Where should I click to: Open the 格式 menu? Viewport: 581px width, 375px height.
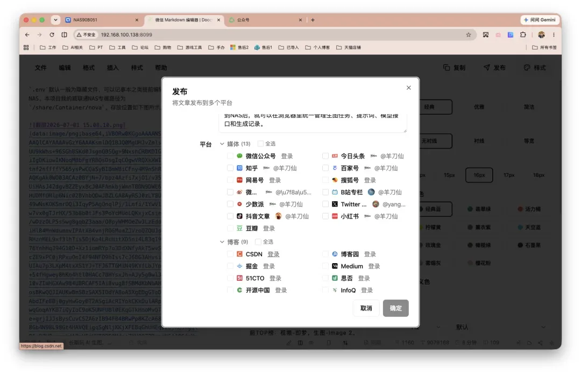point(89,68)
